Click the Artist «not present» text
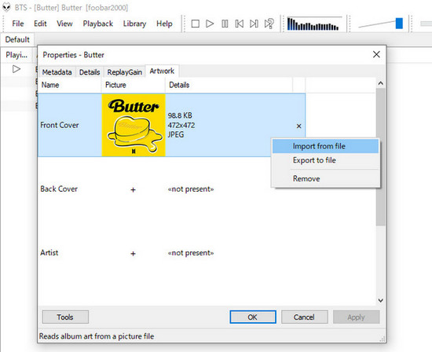 191,253
